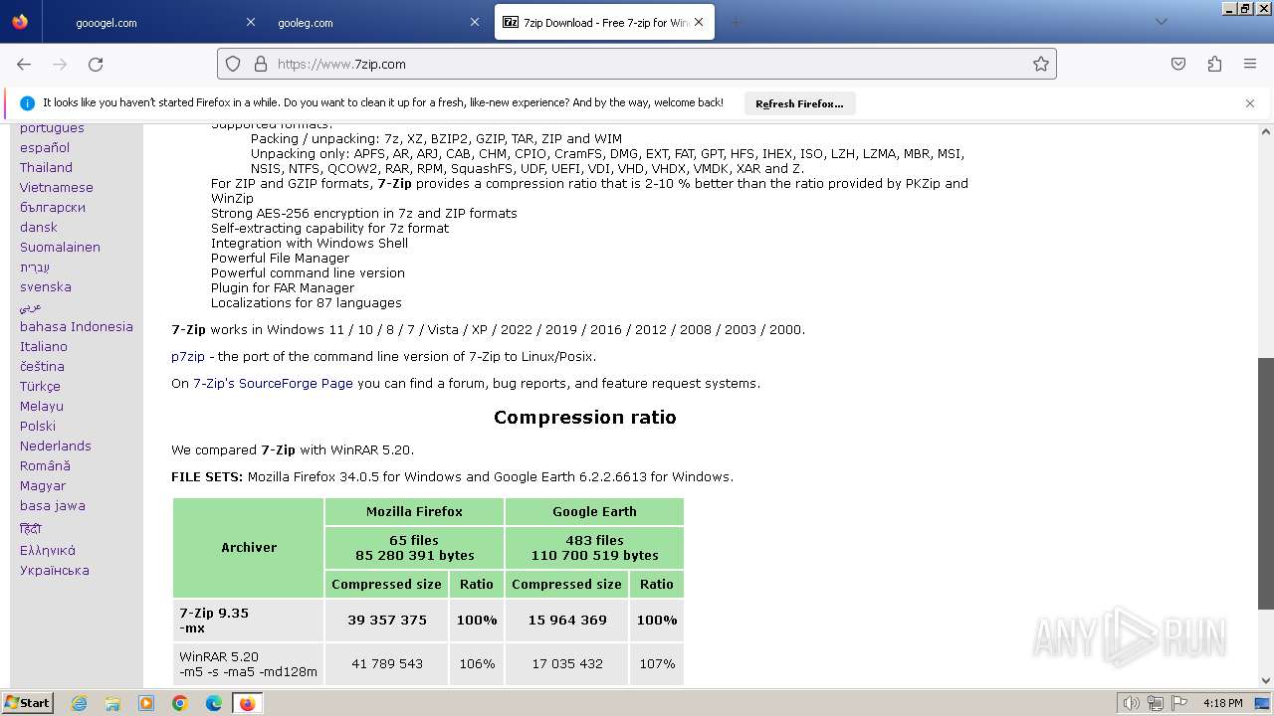Select the Melayu language link
1274x716 pixels.
coord(42,406)
